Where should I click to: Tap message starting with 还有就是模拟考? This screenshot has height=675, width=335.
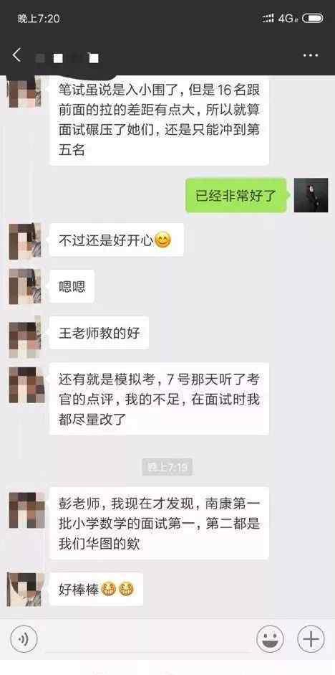coord(160,399)
